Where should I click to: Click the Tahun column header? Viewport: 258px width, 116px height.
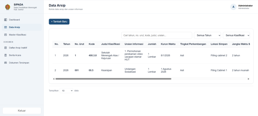coord(67,44)
